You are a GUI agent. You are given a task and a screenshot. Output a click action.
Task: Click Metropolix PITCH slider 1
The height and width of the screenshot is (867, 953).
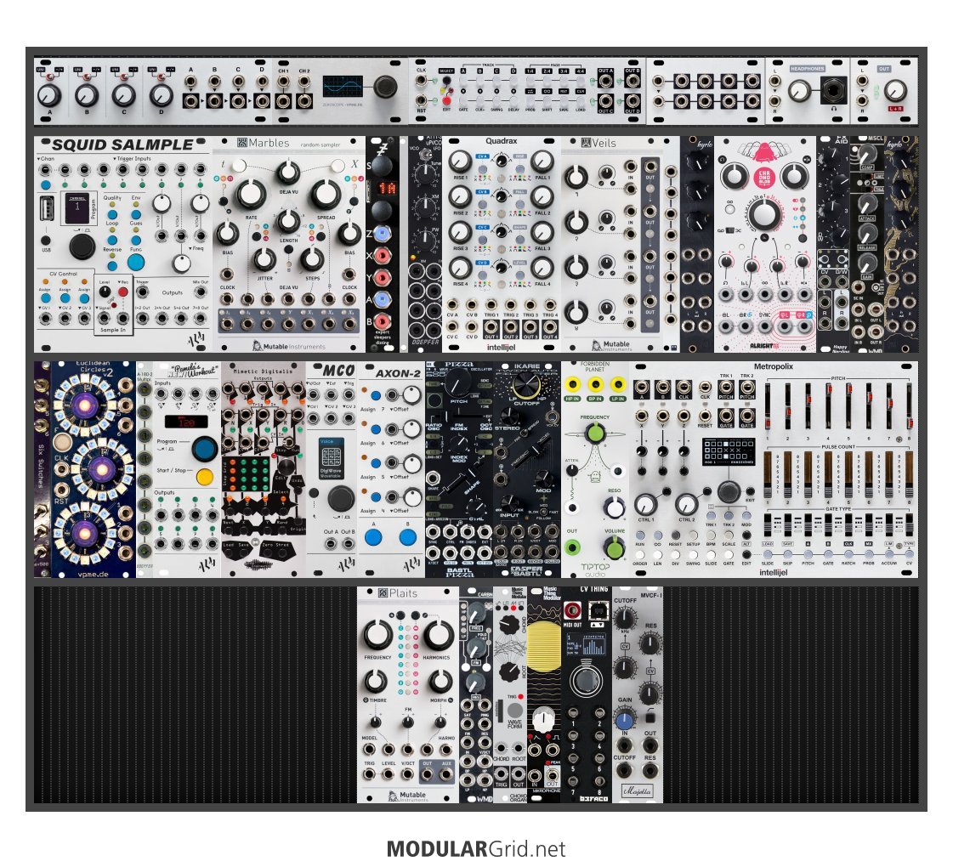[768, 406]
